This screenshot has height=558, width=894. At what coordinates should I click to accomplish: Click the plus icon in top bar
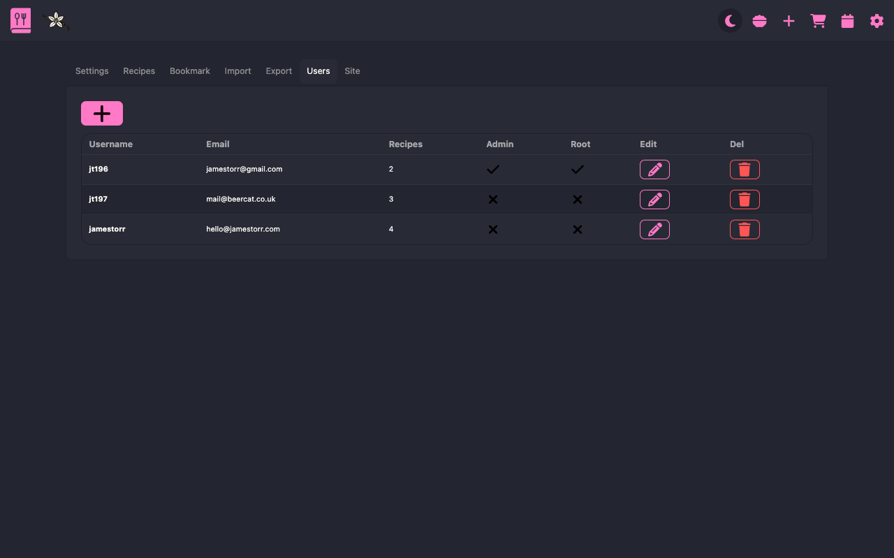coord(789,21)
